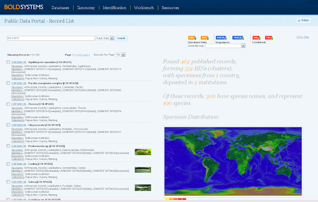Go to page 3 of records
Screen dimensions: 318x202
point(77,55)
